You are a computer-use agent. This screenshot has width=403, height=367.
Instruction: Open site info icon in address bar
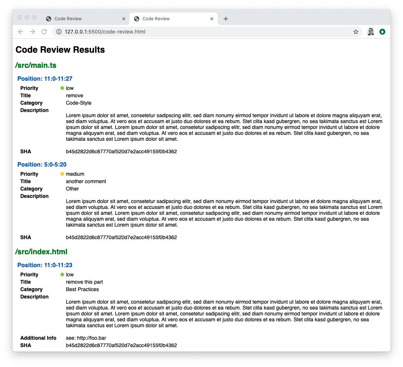point(59,32)
